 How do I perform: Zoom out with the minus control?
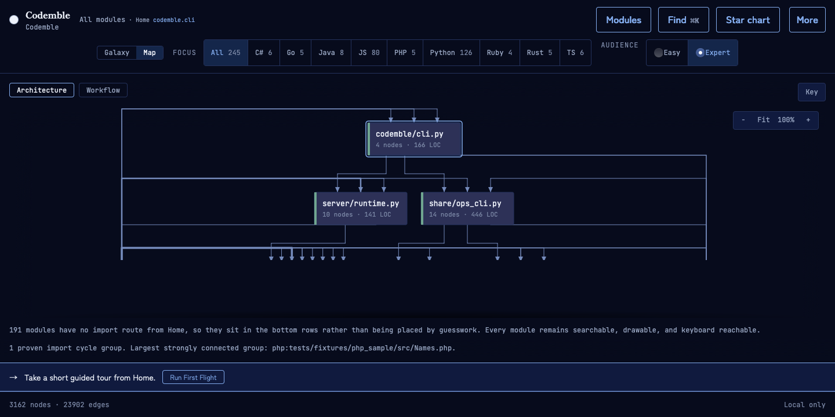[743, 120]
